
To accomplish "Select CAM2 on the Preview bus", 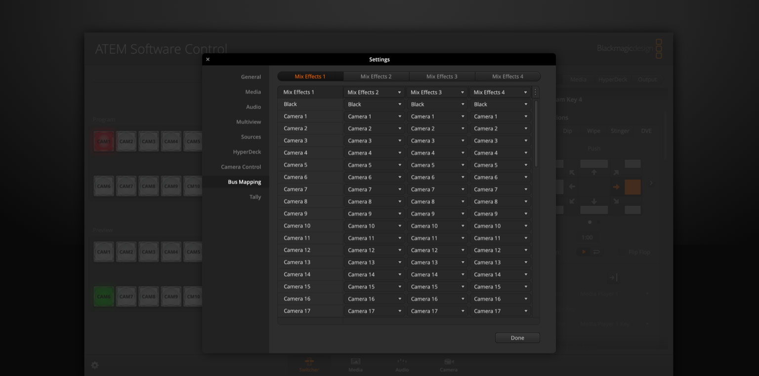I will click(126, 252).
